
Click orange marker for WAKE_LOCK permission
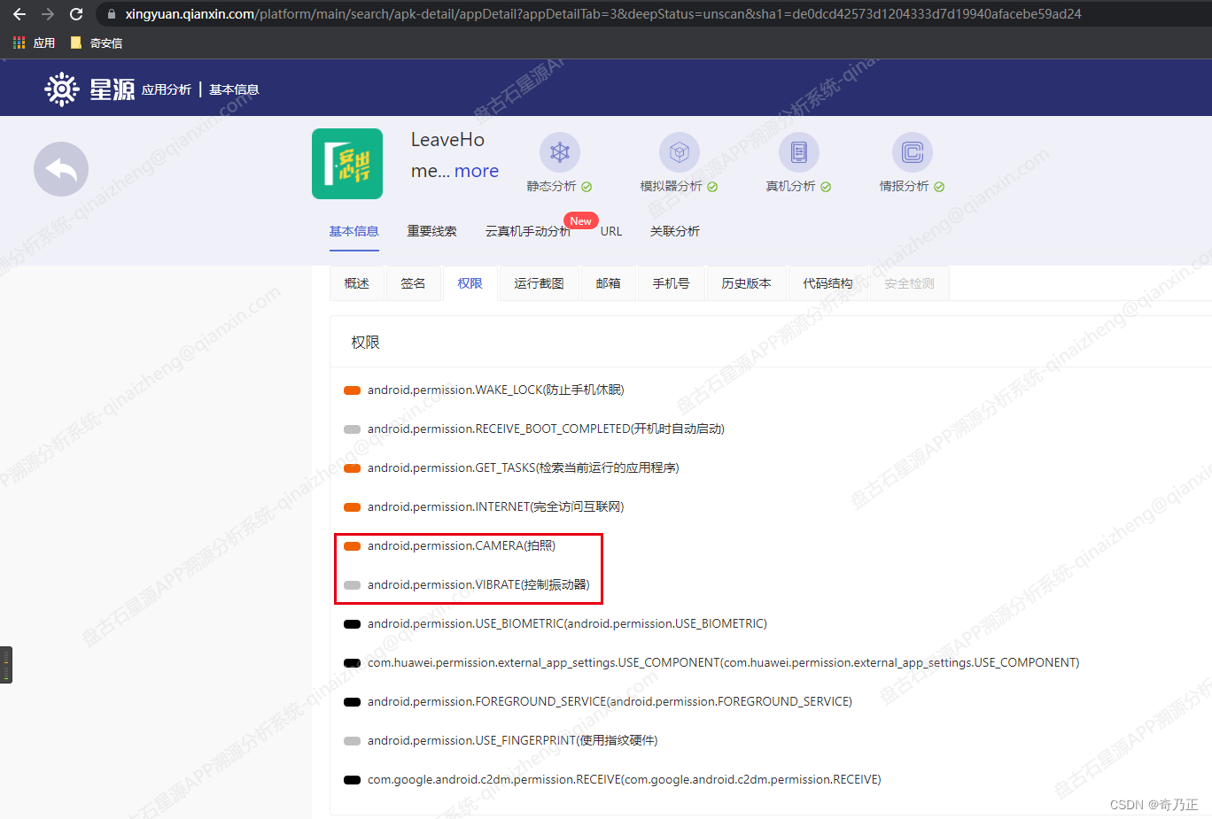point(352,390)
